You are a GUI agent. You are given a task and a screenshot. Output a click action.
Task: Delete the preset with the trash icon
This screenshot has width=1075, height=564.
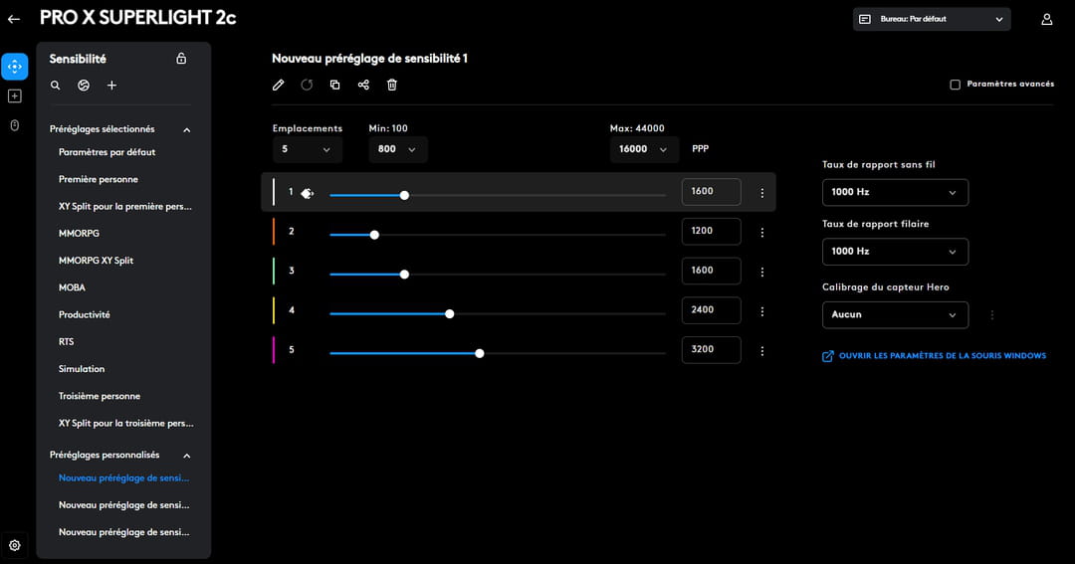392,86
